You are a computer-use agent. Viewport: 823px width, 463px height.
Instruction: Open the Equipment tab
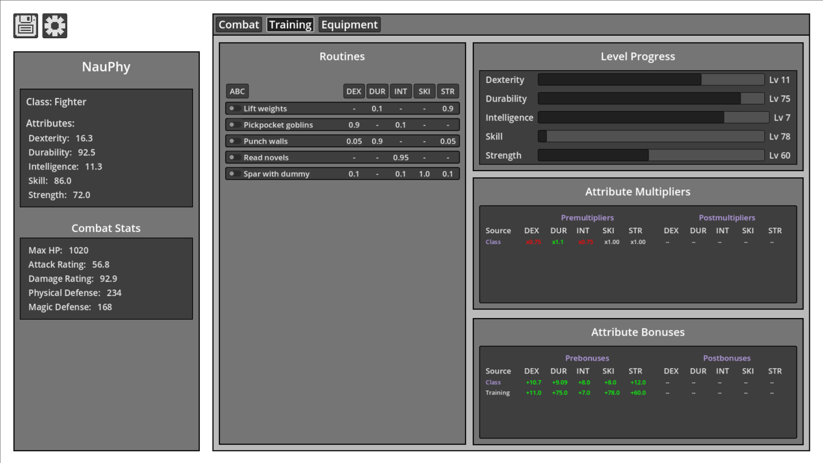(x=349, y=24)
